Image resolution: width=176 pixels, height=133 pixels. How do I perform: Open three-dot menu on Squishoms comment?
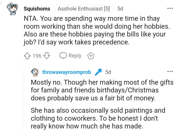tap(170, 9)
